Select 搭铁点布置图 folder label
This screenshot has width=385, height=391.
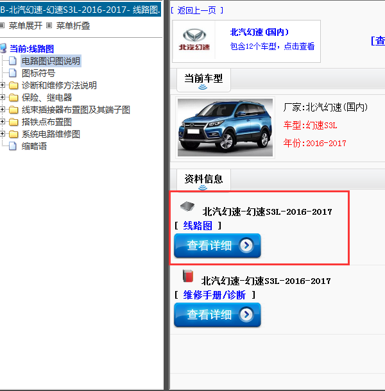[x=47, y=122]
